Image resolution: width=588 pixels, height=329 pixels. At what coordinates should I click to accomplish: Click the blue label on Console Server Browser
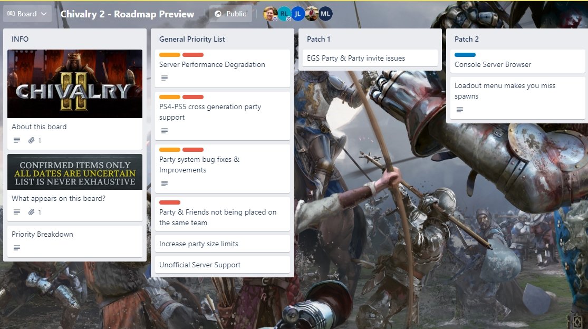click(465, 55)
